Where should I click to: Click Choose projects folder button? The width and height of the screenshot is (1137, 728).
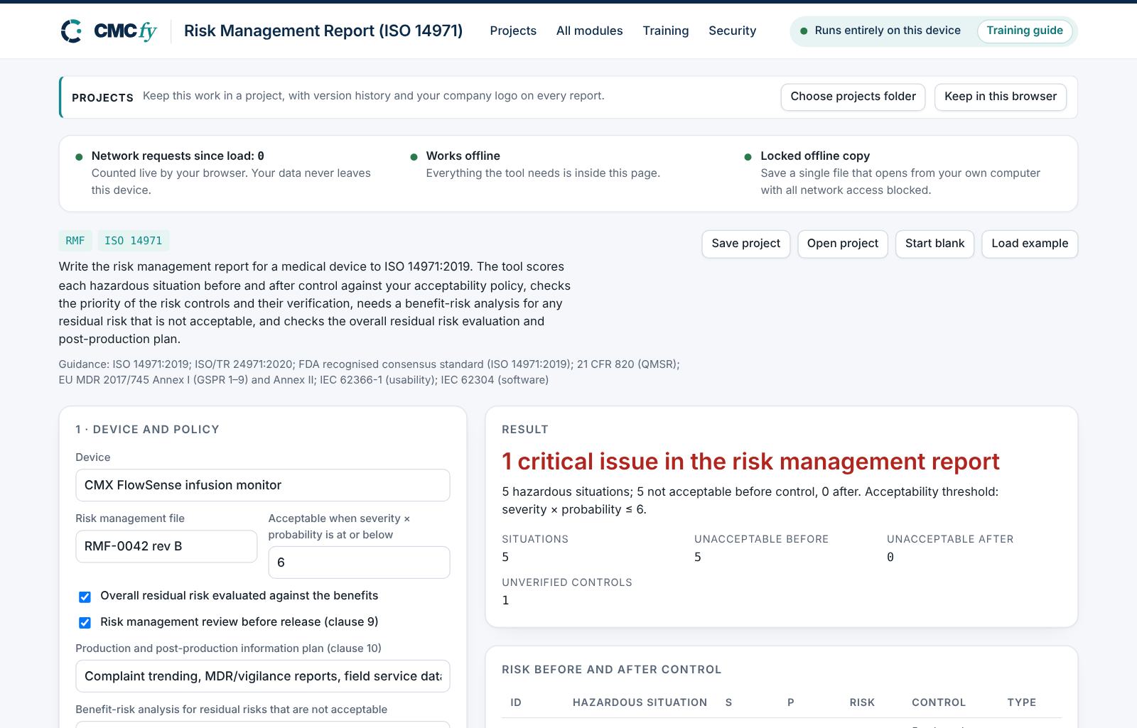853,97
